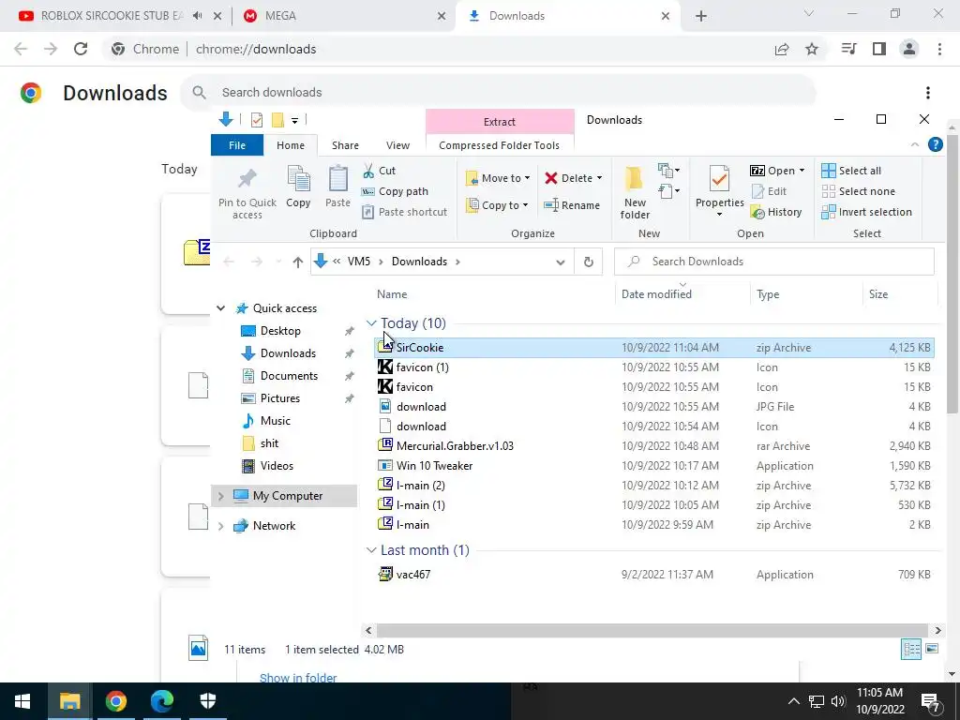This screenshot has width=960, height=720.
Task: Click the Rename button
Action: (x=572, y=205)
